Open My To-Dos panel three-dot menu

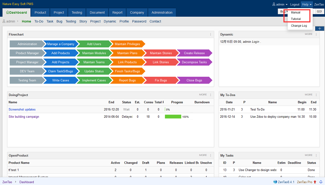coord(316,95)
